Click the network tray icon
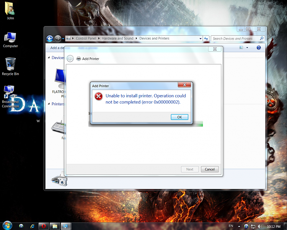This screenshot has height=230, width=287. (253, 226)
